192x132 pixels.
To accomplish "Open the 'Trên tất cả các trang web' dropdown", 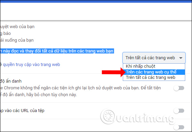I will pos(154,58).
